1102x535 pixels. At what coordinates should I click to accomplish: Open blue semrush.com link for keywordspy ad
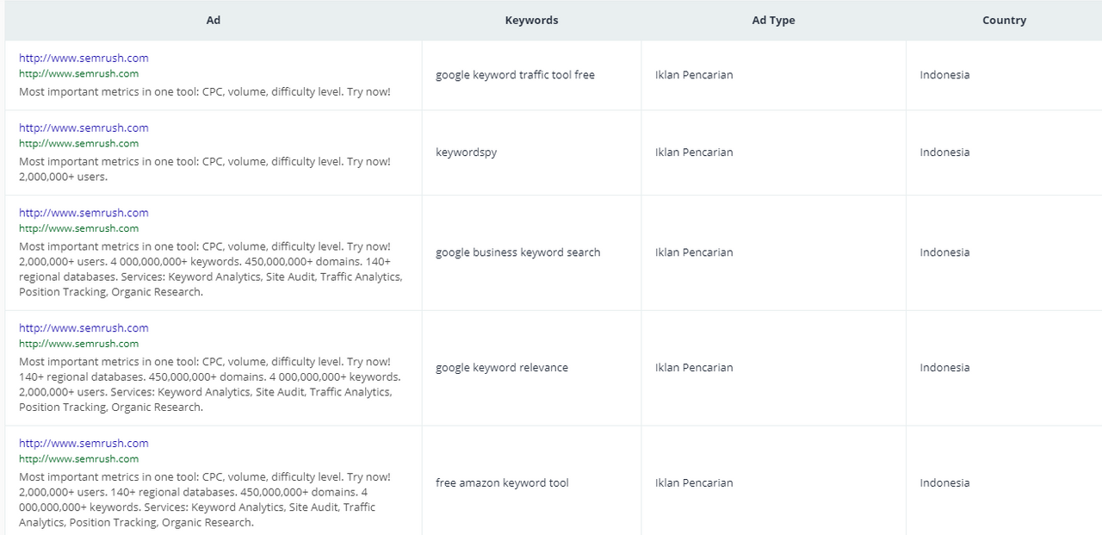(84, 128)
